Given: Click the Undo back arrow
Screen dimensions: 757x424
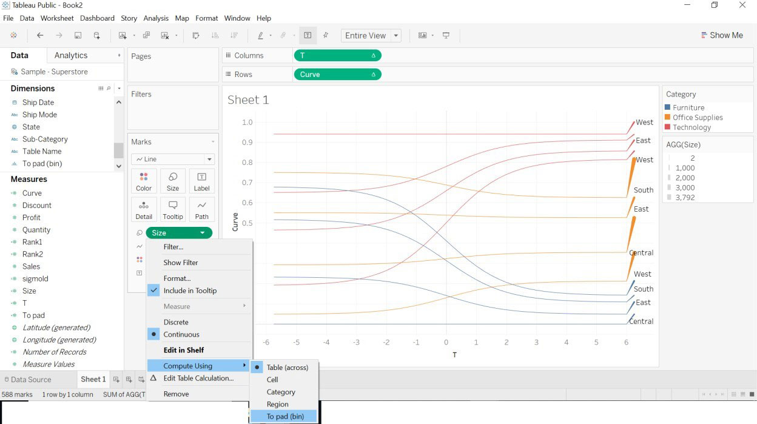Looking at the screenshot, I should (40, 35).
